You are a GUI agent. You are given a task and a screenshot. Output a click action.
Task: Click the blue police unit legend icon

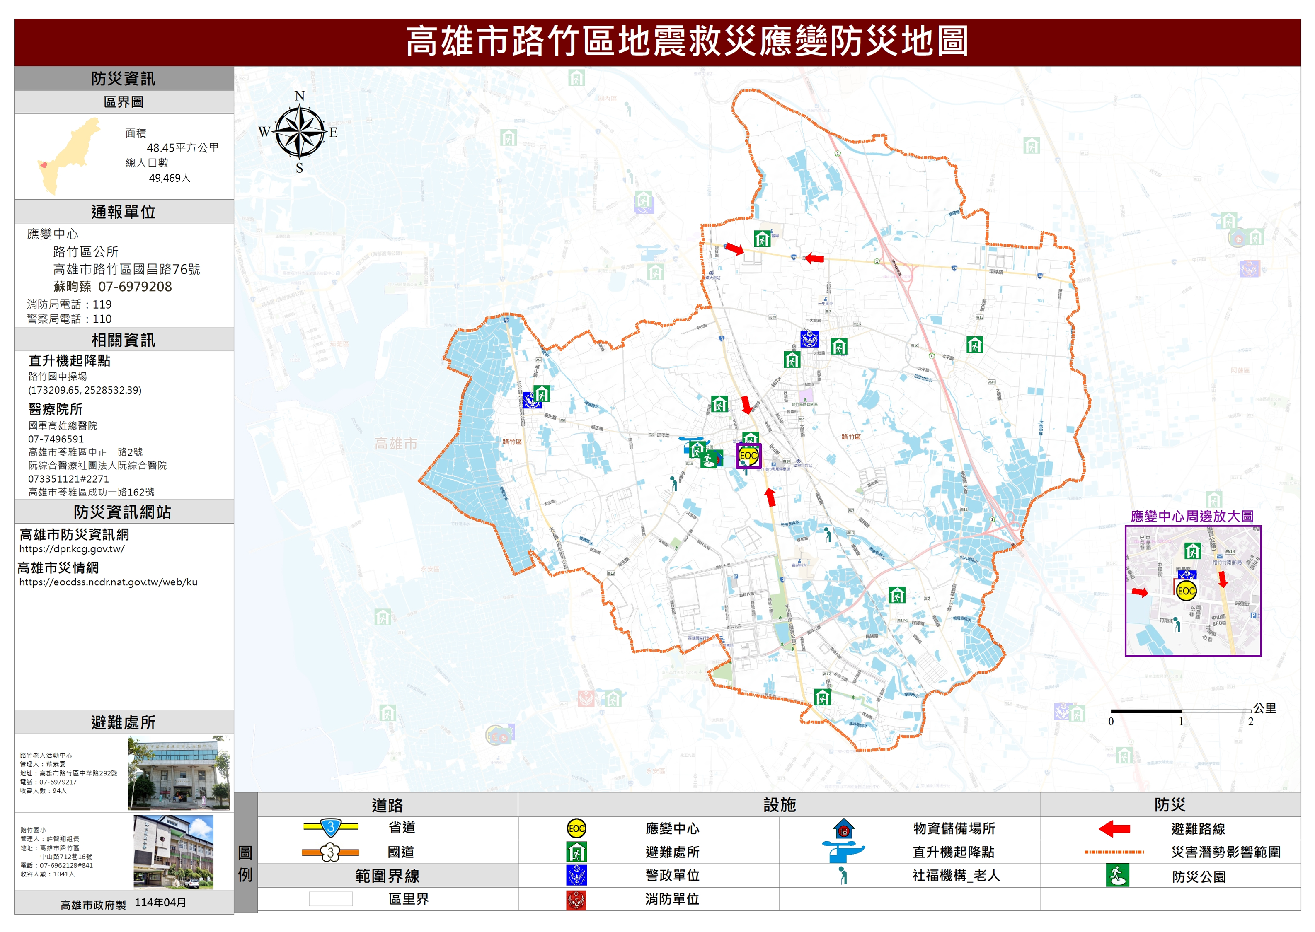click(576, 875)
